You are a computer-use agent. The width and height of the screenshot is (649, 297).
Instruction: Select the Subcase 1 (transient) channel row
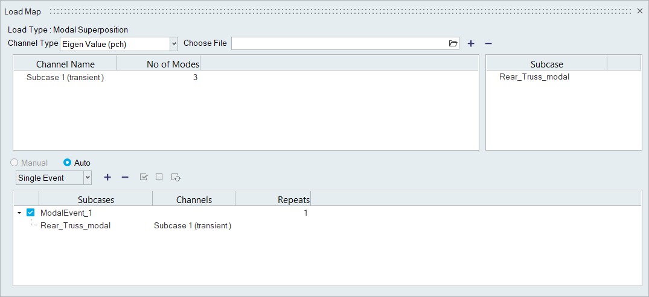pos(65,77)
